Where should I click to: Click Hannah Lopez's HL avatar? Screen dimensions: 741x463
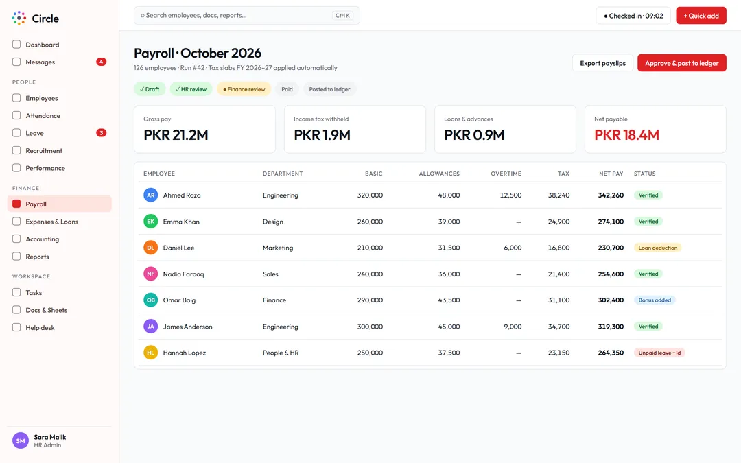[151, 353]
